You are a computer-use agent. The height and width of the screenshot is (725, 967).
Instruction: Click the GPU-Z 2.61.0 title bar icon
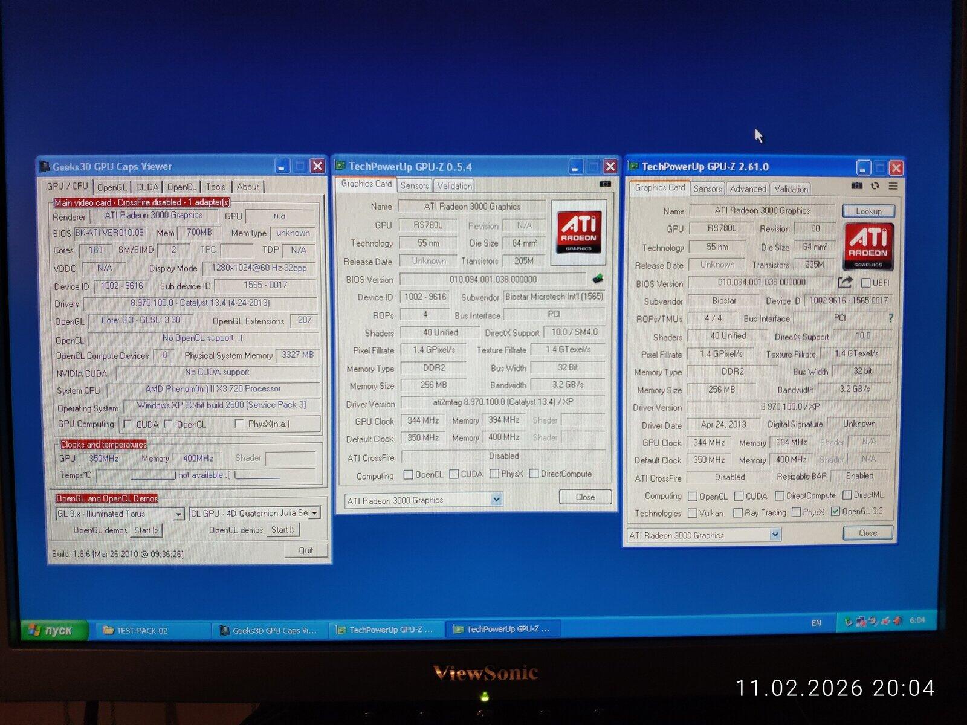[633, 166]
